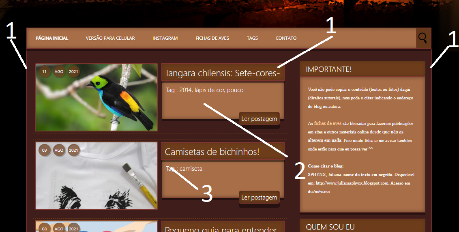Open the painted t-shirt photo thumbnail
Screen dimensions: 459x232
[x=97, y=176]
